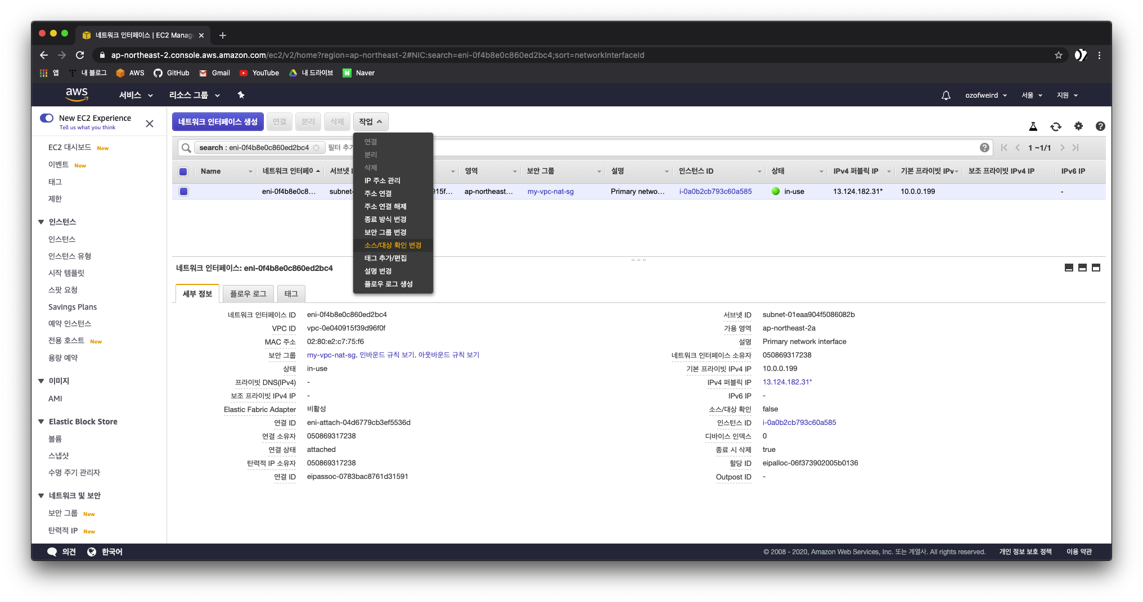Minimize the details pane layout icon
Viewport: 1143px width, 602px height.
pos(1069,268)
